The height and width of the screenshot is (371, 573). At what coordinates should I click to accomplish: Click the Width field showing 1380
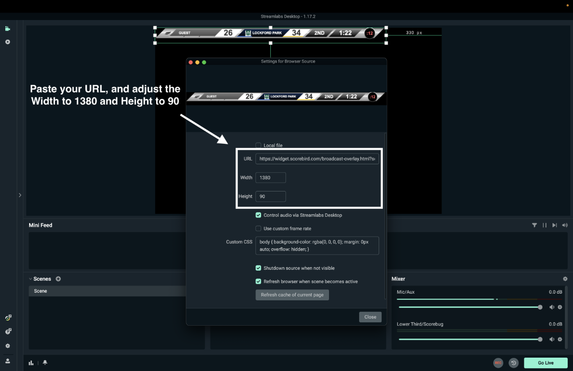[271, 178]
